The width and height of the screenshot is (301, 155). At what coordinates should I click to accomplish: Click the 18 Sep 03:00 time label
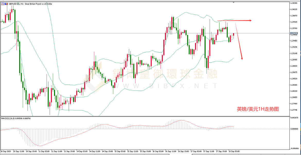(234, 151)
